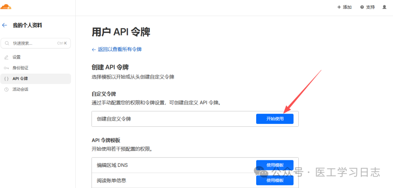
Task: Click the magnifier icon in quick search
Action: tap(7, 43)
